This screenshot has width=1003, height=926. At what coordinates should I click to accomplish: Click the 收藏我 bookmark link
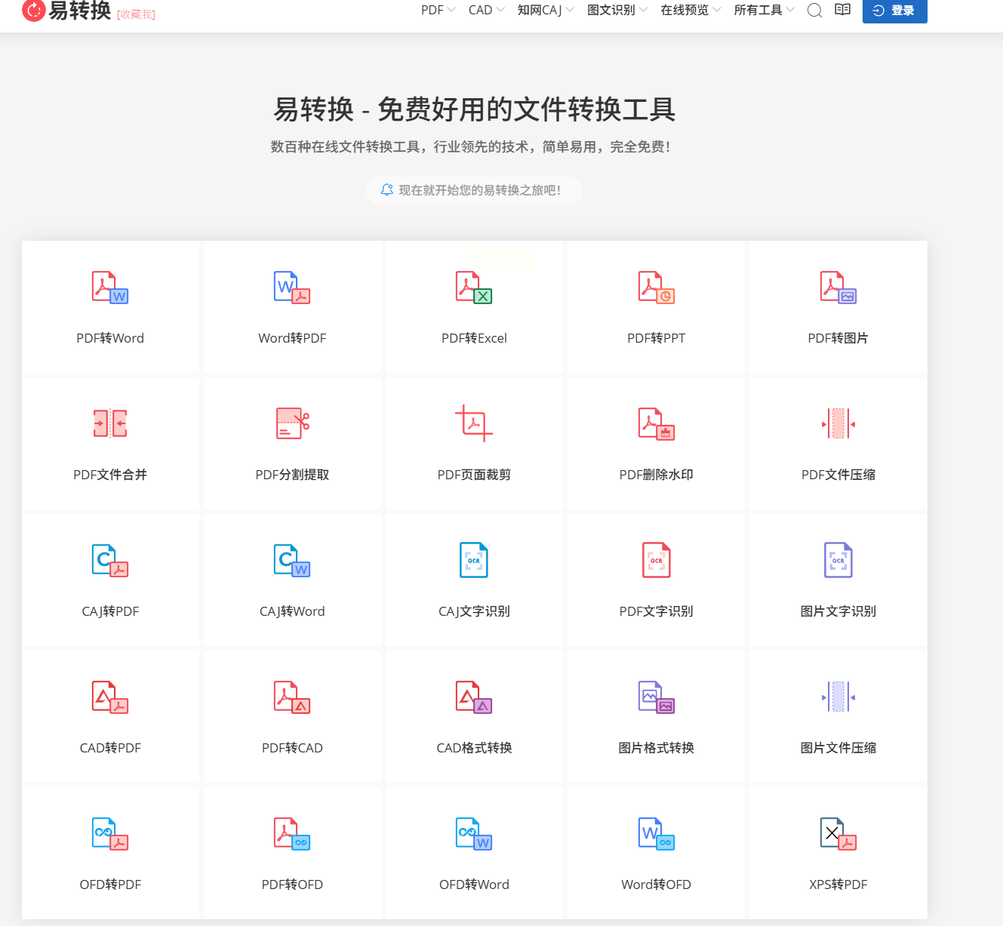click(136, 14)
